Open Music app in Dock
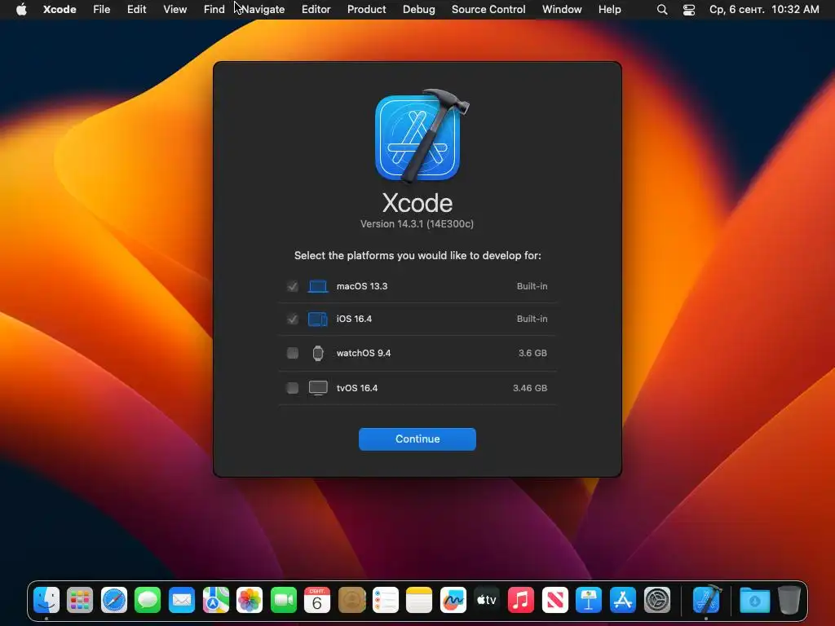This screenshot has width=835, height=626. pos(521,601)
